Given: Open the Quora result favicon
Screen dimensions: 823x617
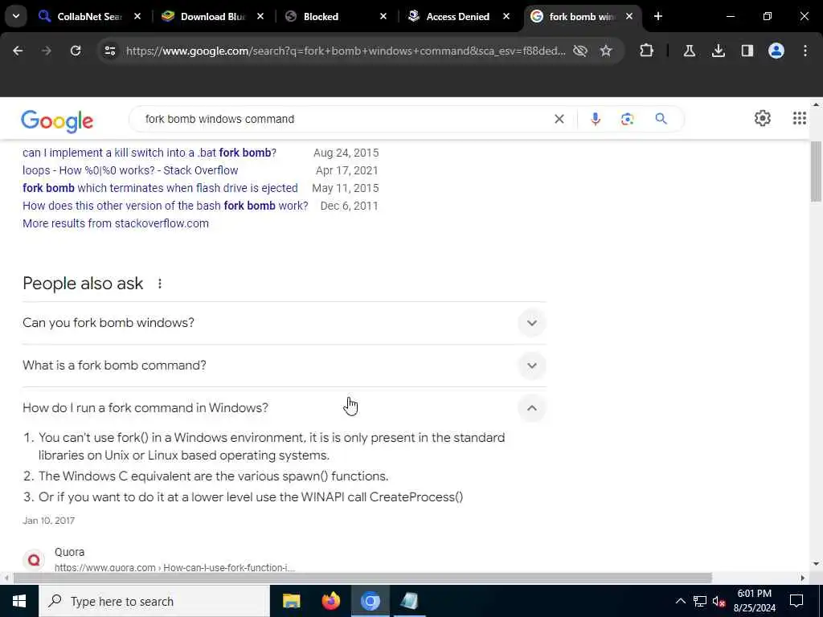Looking at the screenshot, I should (x=34, y=560).
